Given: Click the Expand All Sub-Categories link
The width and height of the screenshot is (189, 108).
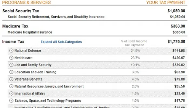Looking at the screenshot, I should point(61,42).
